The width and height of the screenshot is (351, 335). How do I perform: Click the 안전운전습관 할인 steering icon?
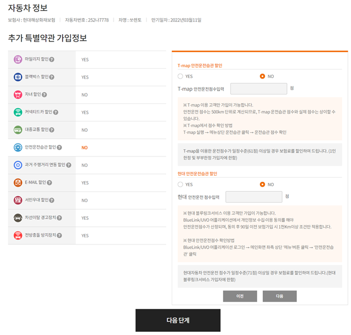(x=18, y=147)
